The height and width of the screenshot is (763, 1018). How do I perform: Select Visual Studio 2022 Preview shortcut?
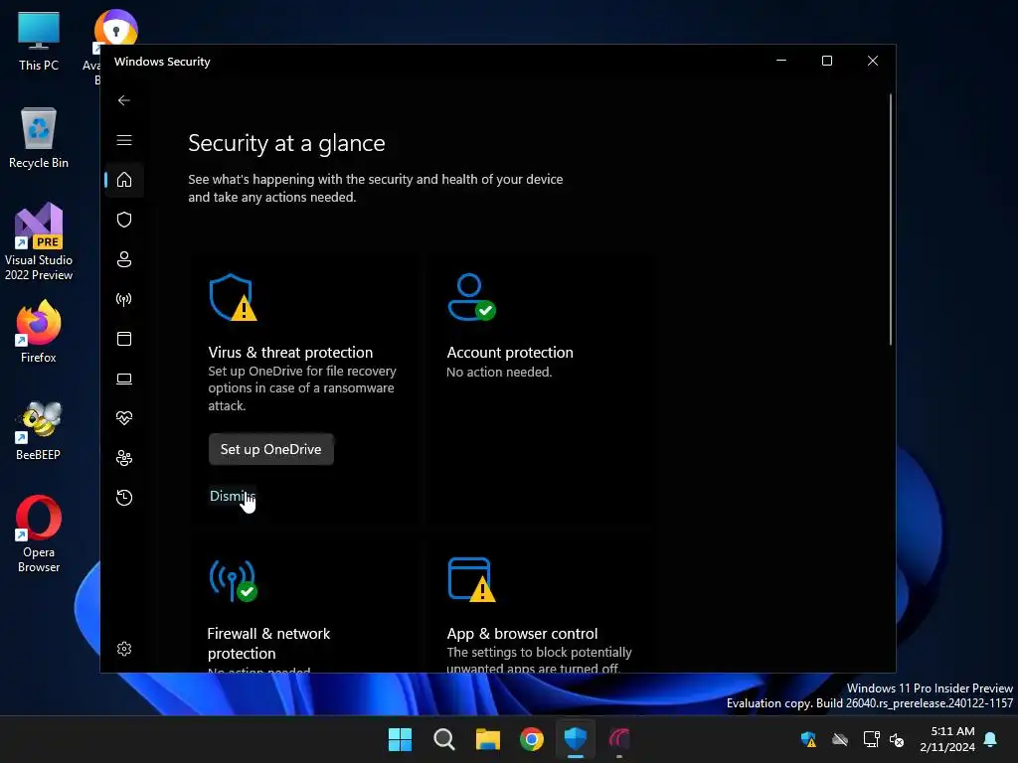coord(39,241)
